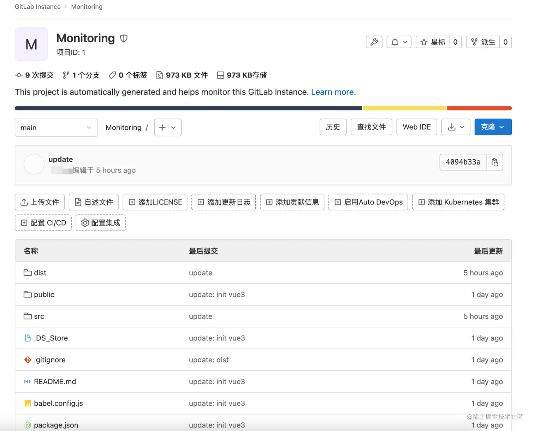Click 添加LICENSE button

tap(155, 202)
